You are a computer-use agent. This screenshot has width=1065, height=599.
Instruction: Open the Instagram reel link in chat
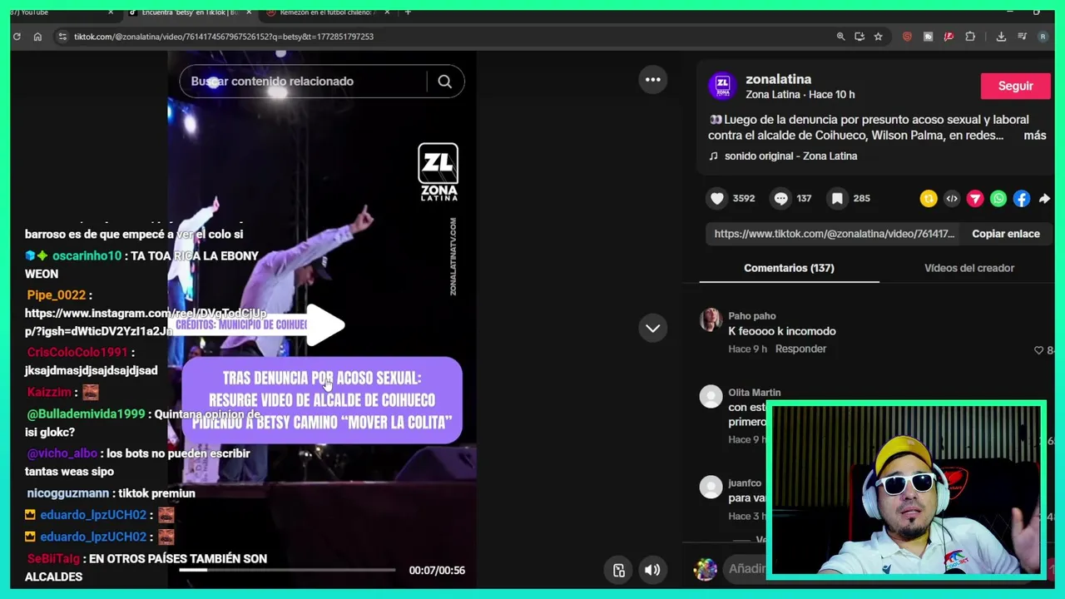click(x=146, y=322)
